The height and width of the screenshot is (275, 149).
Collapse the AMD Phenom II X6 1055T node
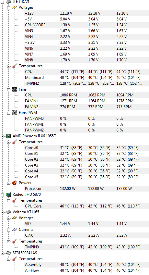[x=2, y=136]
